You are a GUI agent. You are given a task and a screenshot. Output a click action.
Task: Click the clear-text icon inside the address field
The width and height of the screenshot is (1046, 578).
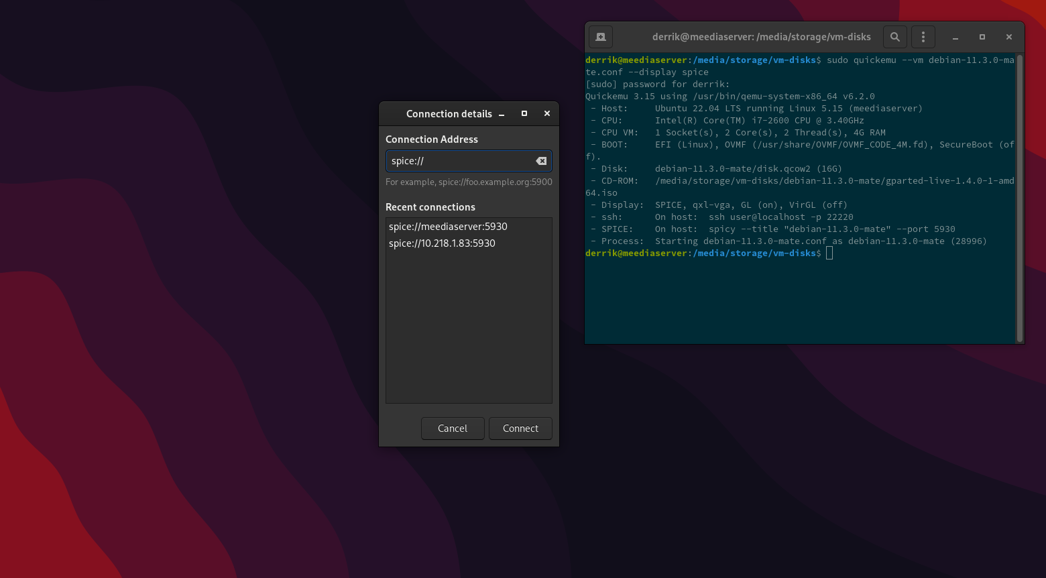coord(541,161)
